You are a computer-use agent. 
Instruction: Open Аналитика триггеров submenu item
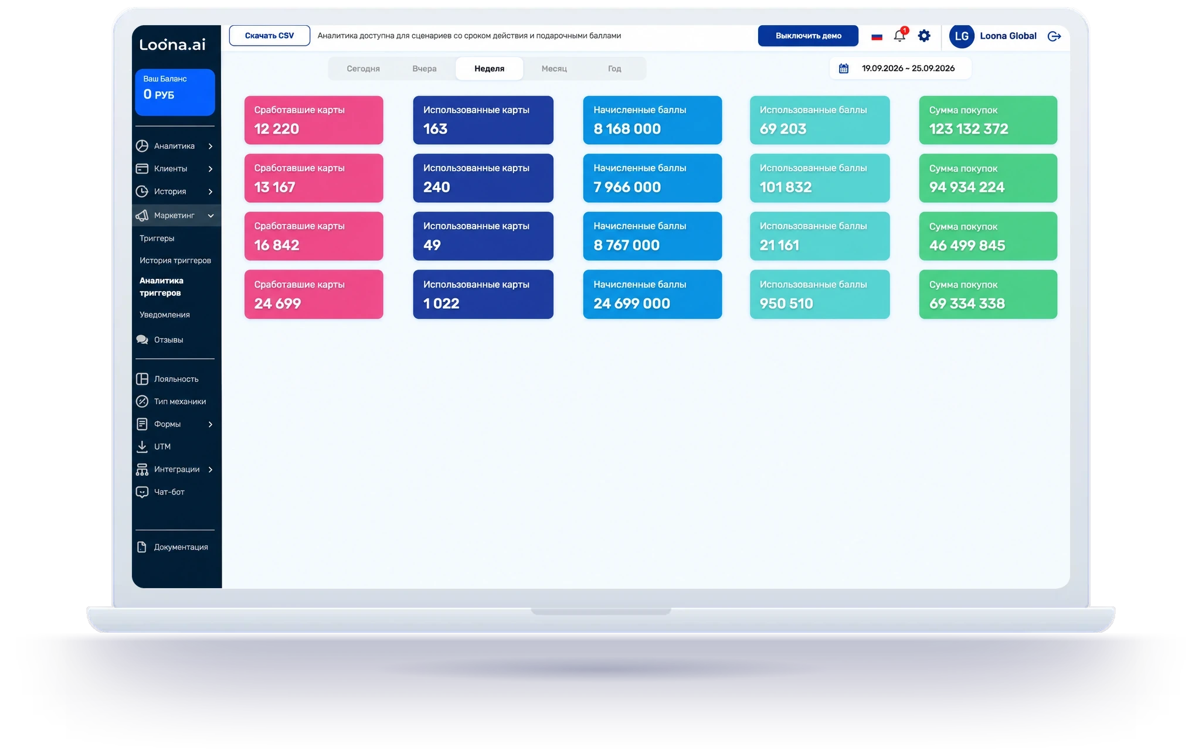tap(162, 287)
